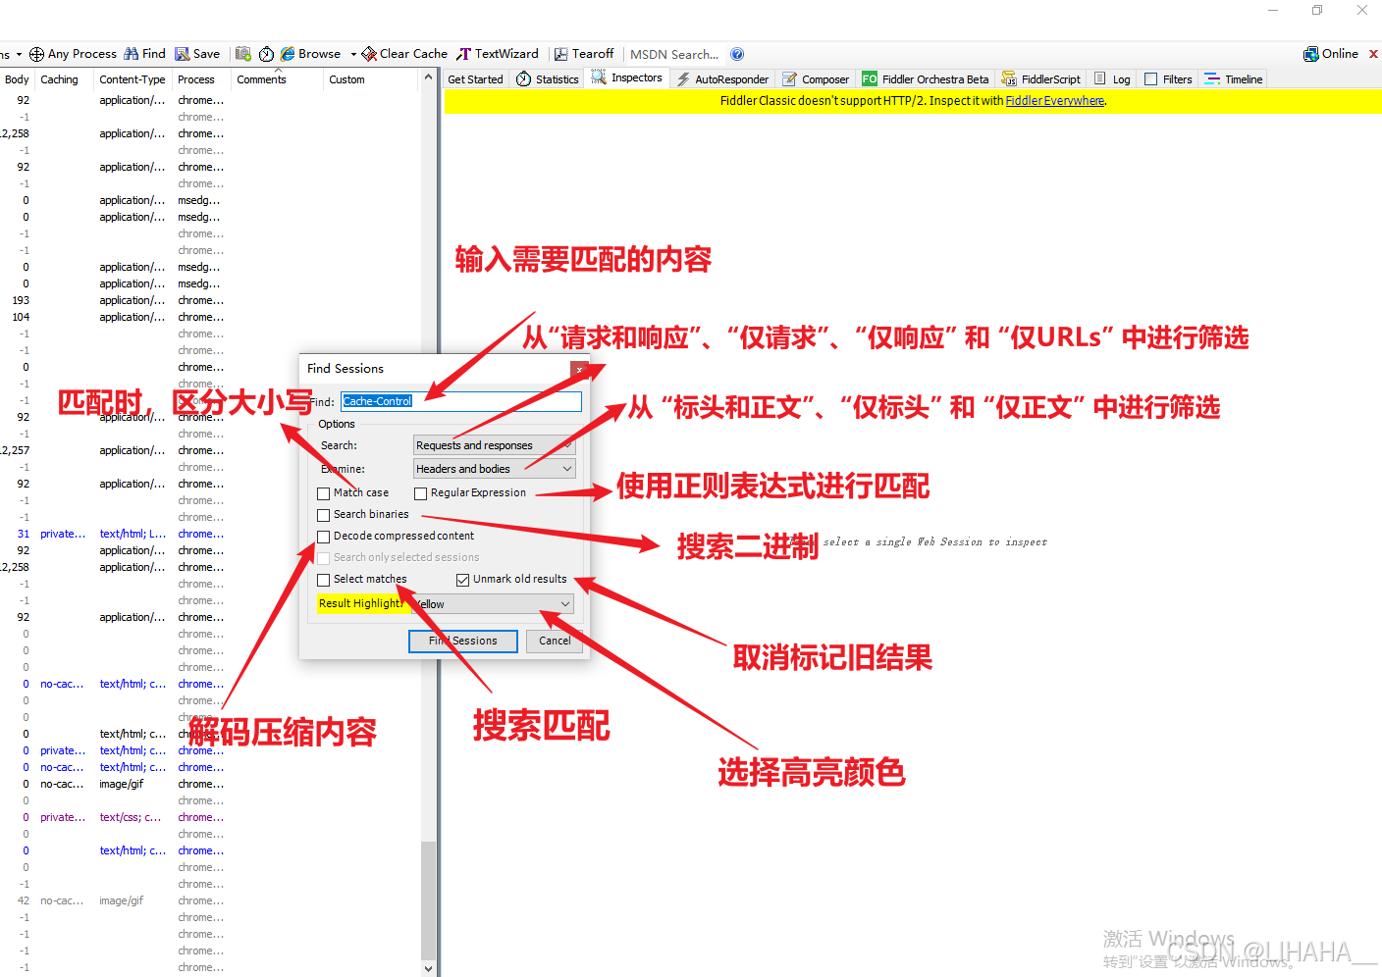Open the Composer tab
The width and height of the screenshot is (1382, 977).
[816, 79]
